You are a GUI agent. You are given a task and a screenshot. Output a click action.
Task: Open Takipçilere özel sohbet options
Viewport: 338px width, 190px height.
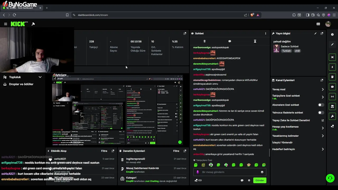tap(298, 97)
